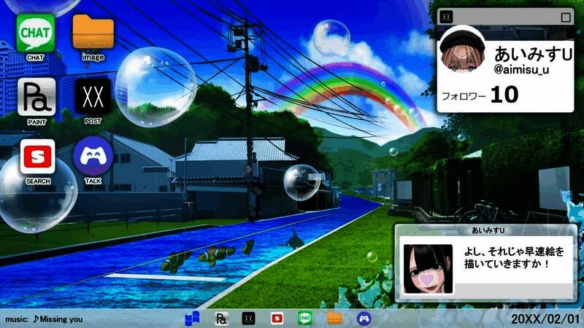Click the @aimisu_u handle
Image resolution: width=584 pixels, height=328 pixels.
pyautogui.click(x=521, y=70)
